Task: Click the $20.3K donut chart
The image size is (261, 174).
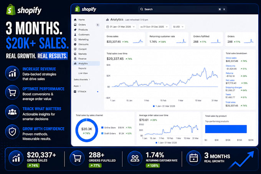Action: coord(87,130)
